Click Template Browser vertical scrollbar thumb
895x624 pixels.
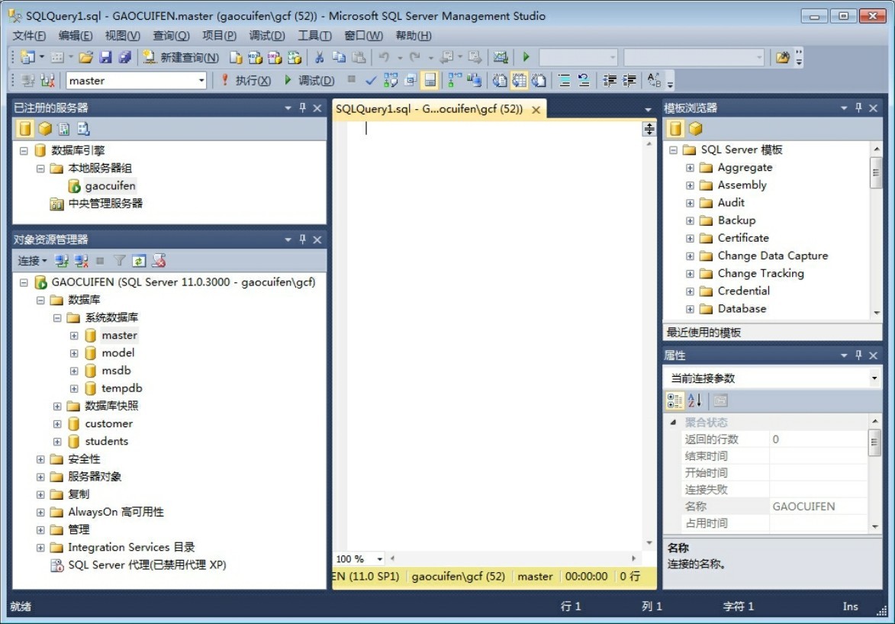click(x=876, y=172)
